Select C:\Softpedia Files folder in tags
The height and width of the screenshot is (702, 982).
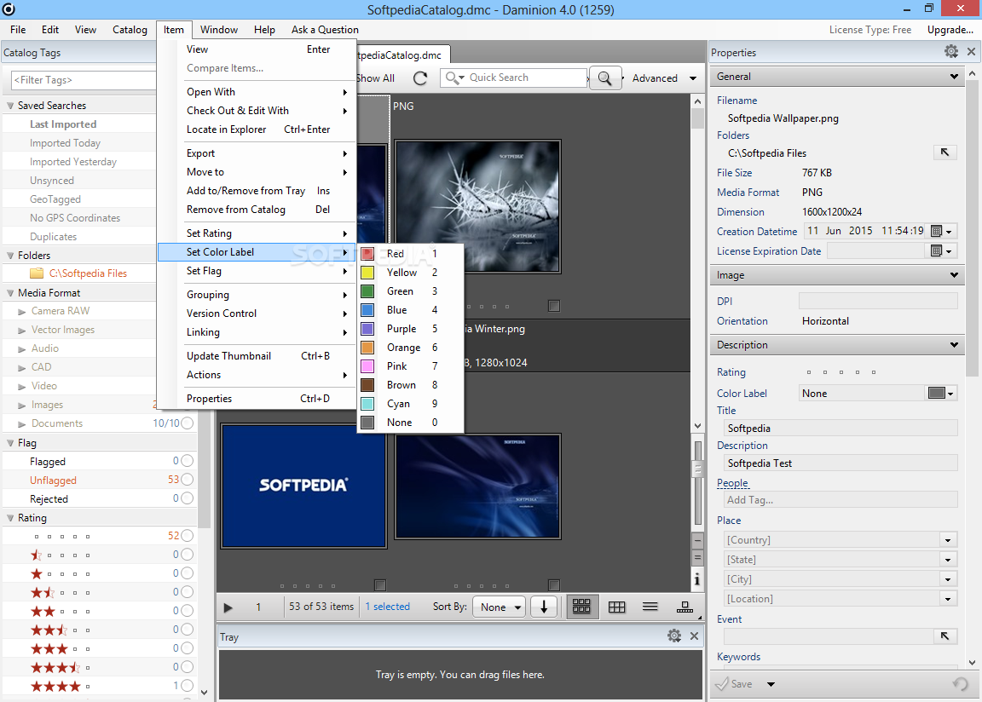point(88,273)
